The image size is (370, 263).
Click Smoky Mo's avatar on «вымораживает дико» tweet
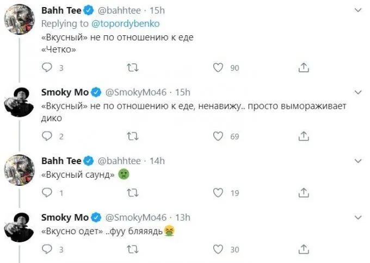coord(20,103)
